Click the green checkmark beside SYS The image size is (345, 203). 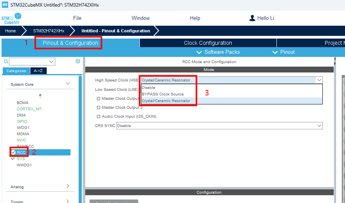13,159
